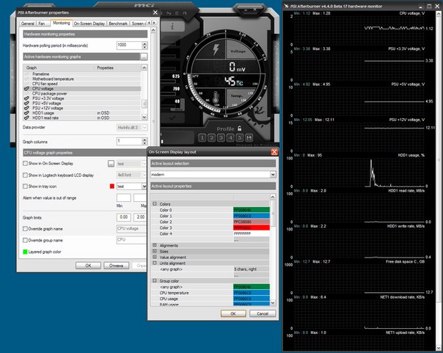Enable CPU package power graph checkmark
This screenshot has height=353, width=443.
point(27,93)
